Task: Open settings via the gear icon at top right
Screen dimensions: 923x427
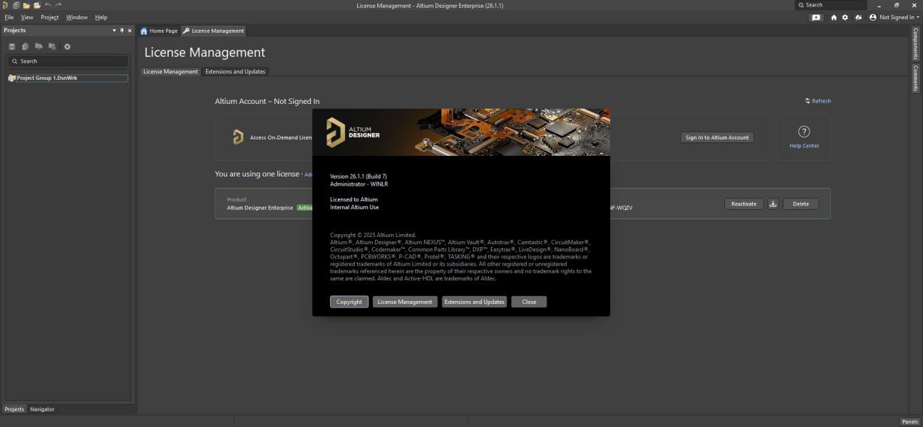Action: 845,17
